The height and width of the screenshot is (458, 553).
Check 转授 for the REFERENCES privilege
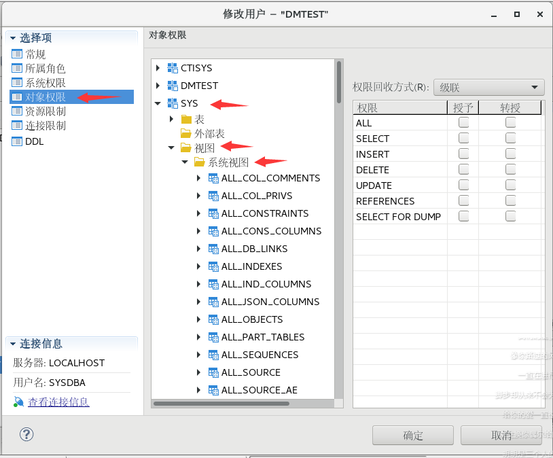click(x=510, y=200)
